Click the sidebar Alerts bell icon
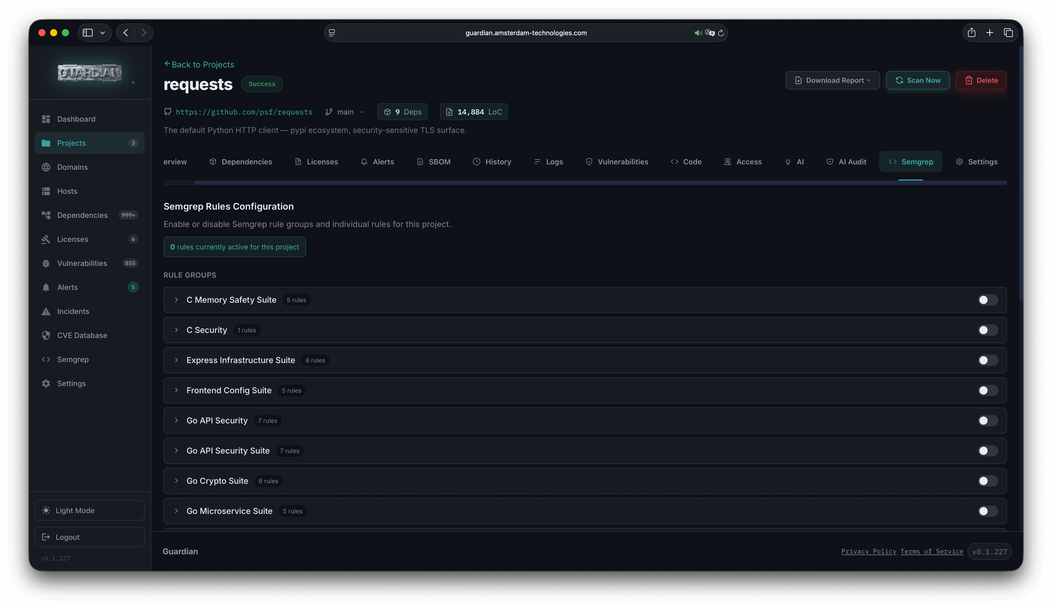 pyautogui.click(x=46, y=288)
